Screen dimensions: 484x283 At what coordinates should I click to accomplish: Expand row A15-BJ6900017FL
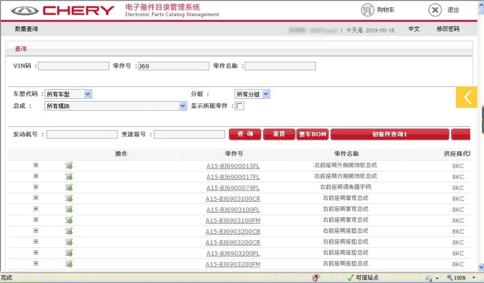point(36,176)
